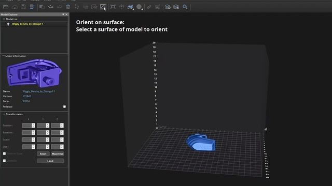Click the crosshair center toolbar icon

point(122,7)
